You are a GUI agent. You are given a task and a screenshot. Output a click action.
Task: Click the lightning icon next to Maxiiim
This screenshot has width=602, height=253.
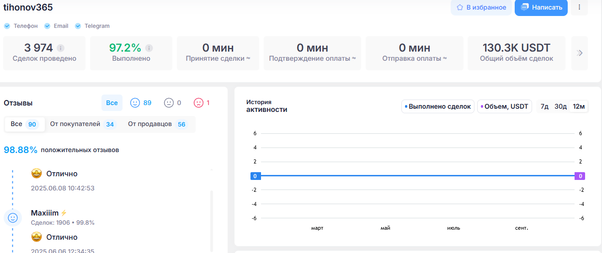[x=64, y=213]
